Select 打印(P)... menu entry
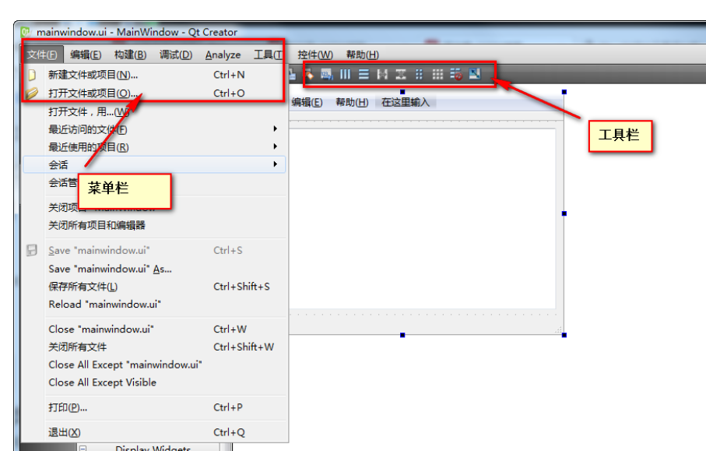Screen dimensions: 706x451 point(154,407)
